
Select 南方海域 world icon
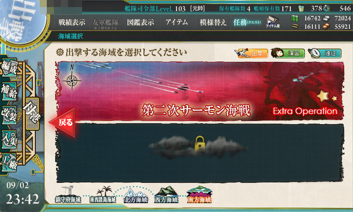(x=199, y=194)
